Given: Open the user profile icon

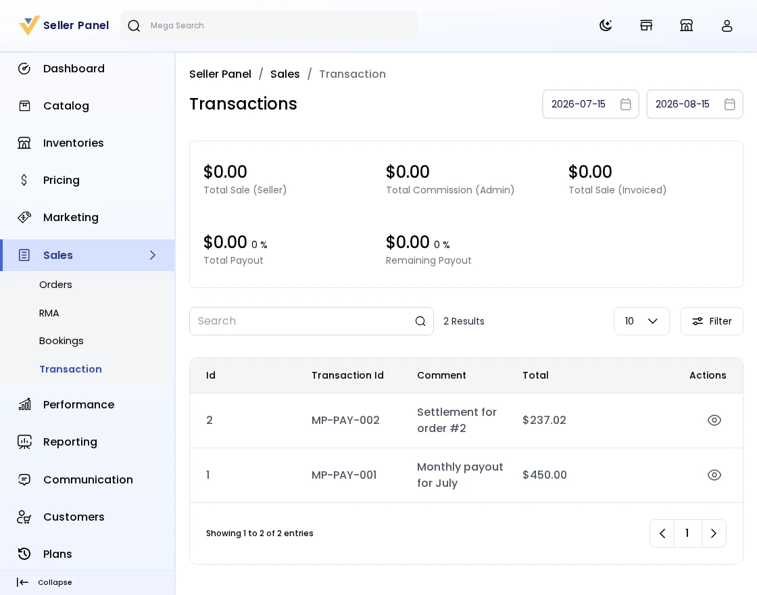Looking at the screenshot, I should [727, 25].
